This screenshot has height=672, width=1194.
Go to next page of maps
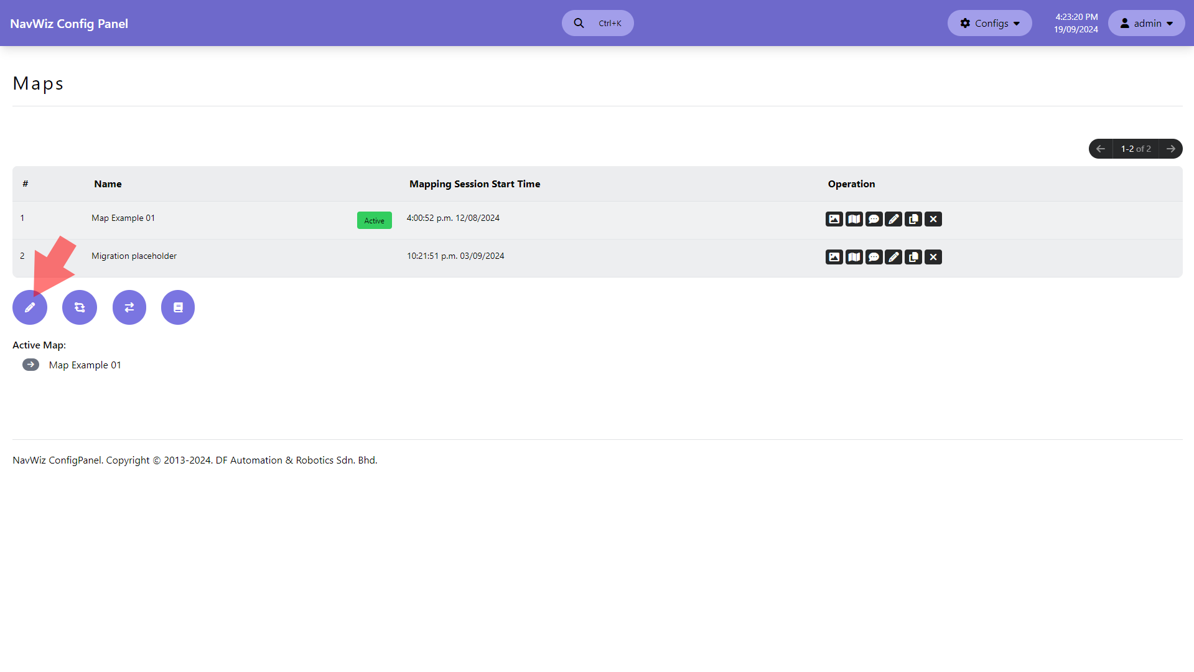[1171, 149]
